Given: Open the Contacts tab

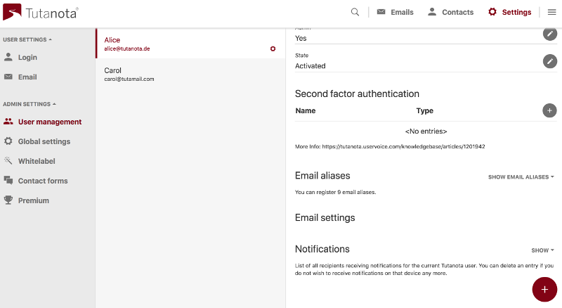Looking at the screenshot, I should tap(450, 12).
